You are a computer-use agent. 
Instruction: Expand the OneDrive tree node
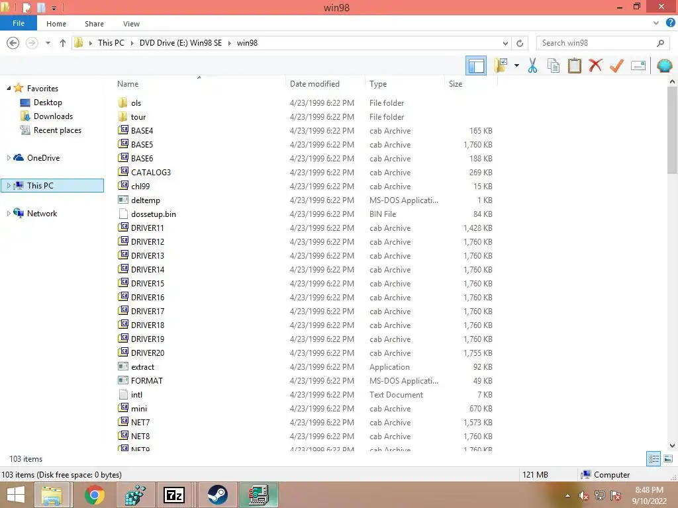coord(9,157)
